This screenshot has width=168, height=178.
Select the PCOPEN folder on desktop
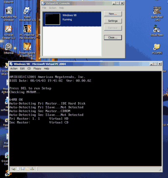(x=157, y=49)
